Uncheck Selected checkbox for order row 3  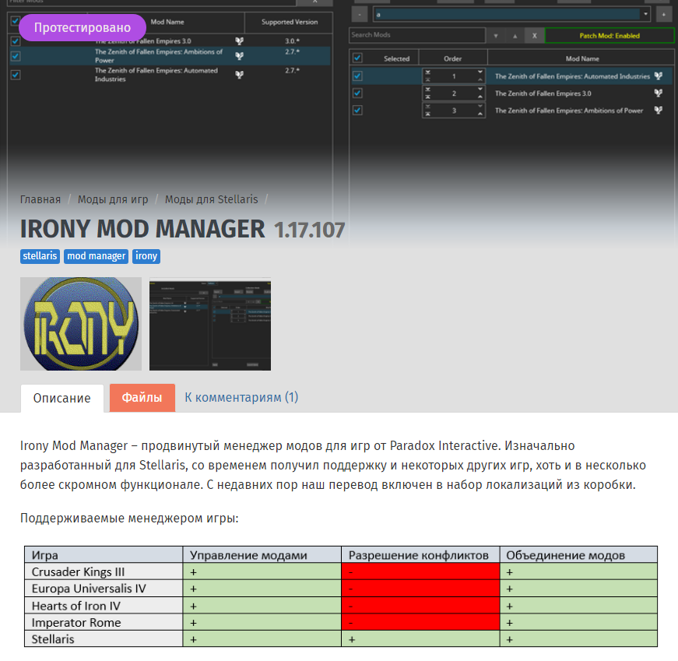pyautogui.click(x=357, y=110)
